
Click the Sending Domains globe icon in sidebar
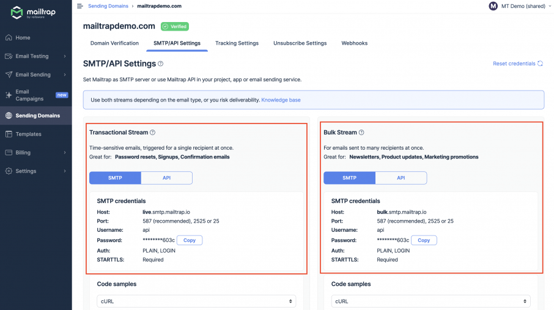(9, 116)
